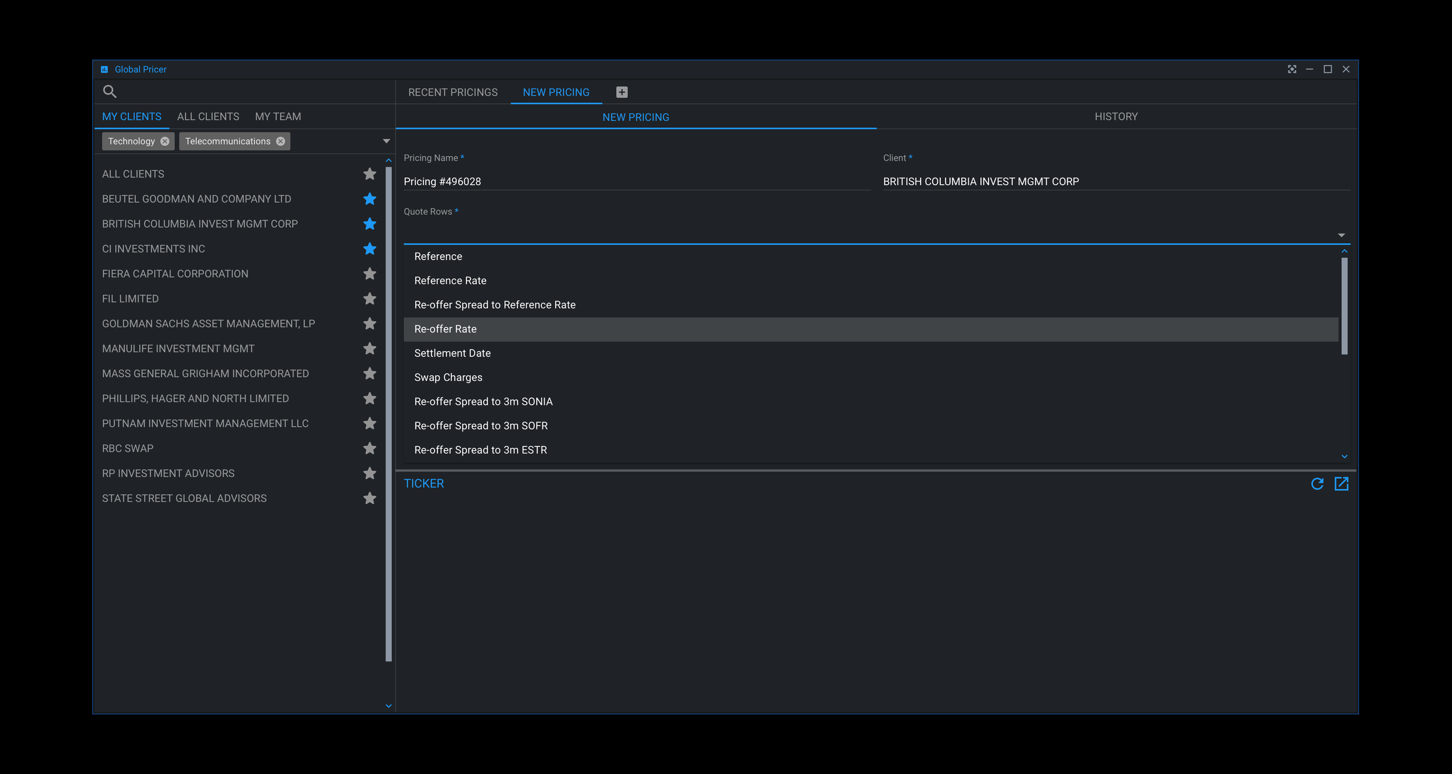
Task: Select STATE STREET GLOBAL ADVISORS client
Action: coord(184,498)
